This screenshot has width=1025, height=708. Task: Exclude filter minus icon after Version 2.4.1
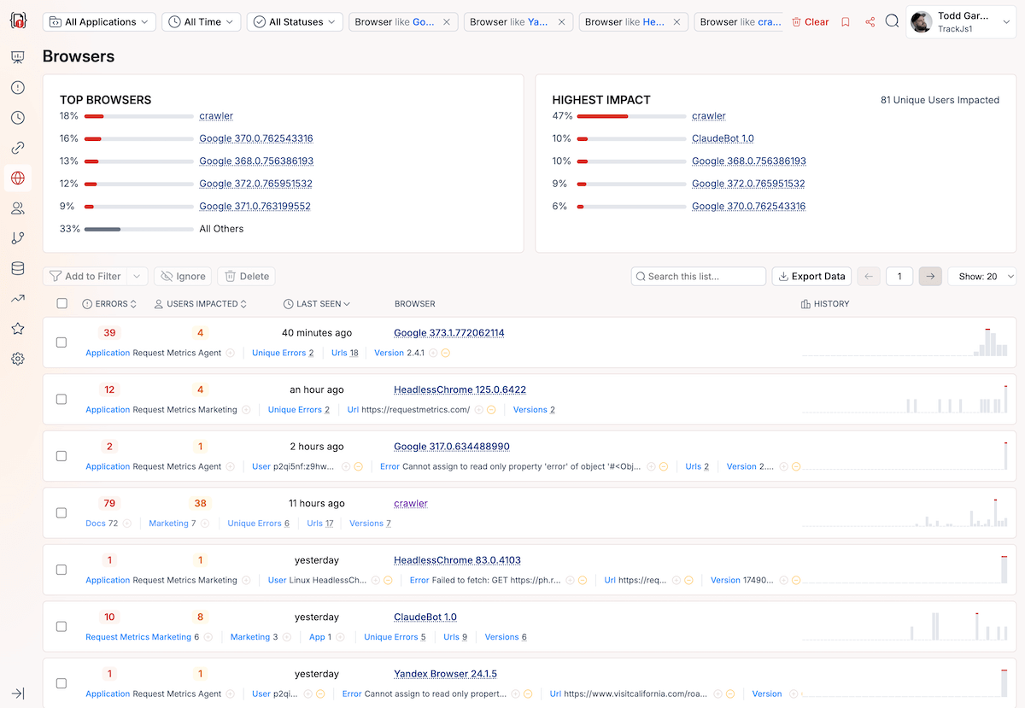(x=445, y=353)
